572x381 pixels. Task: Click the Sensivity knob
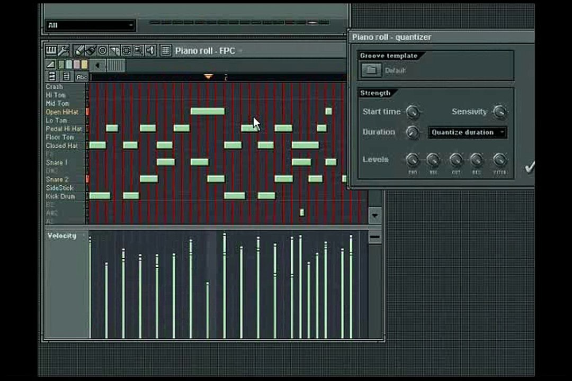[499, 112]
